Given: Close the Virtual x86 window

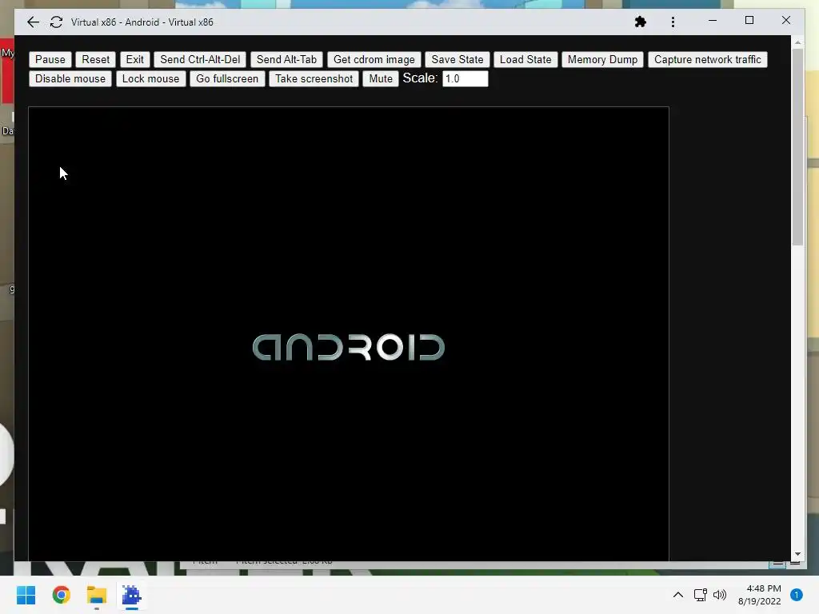Looking at the screenshot, I should (x=786, y=20).
